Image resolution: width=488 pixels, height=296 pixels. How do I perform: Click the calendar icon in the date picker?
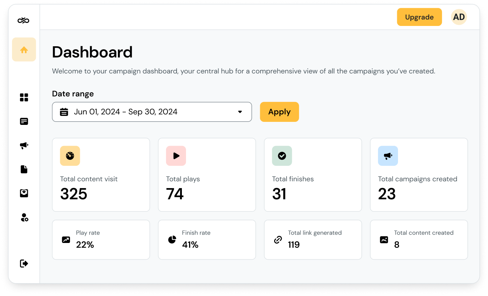point(64,112)
